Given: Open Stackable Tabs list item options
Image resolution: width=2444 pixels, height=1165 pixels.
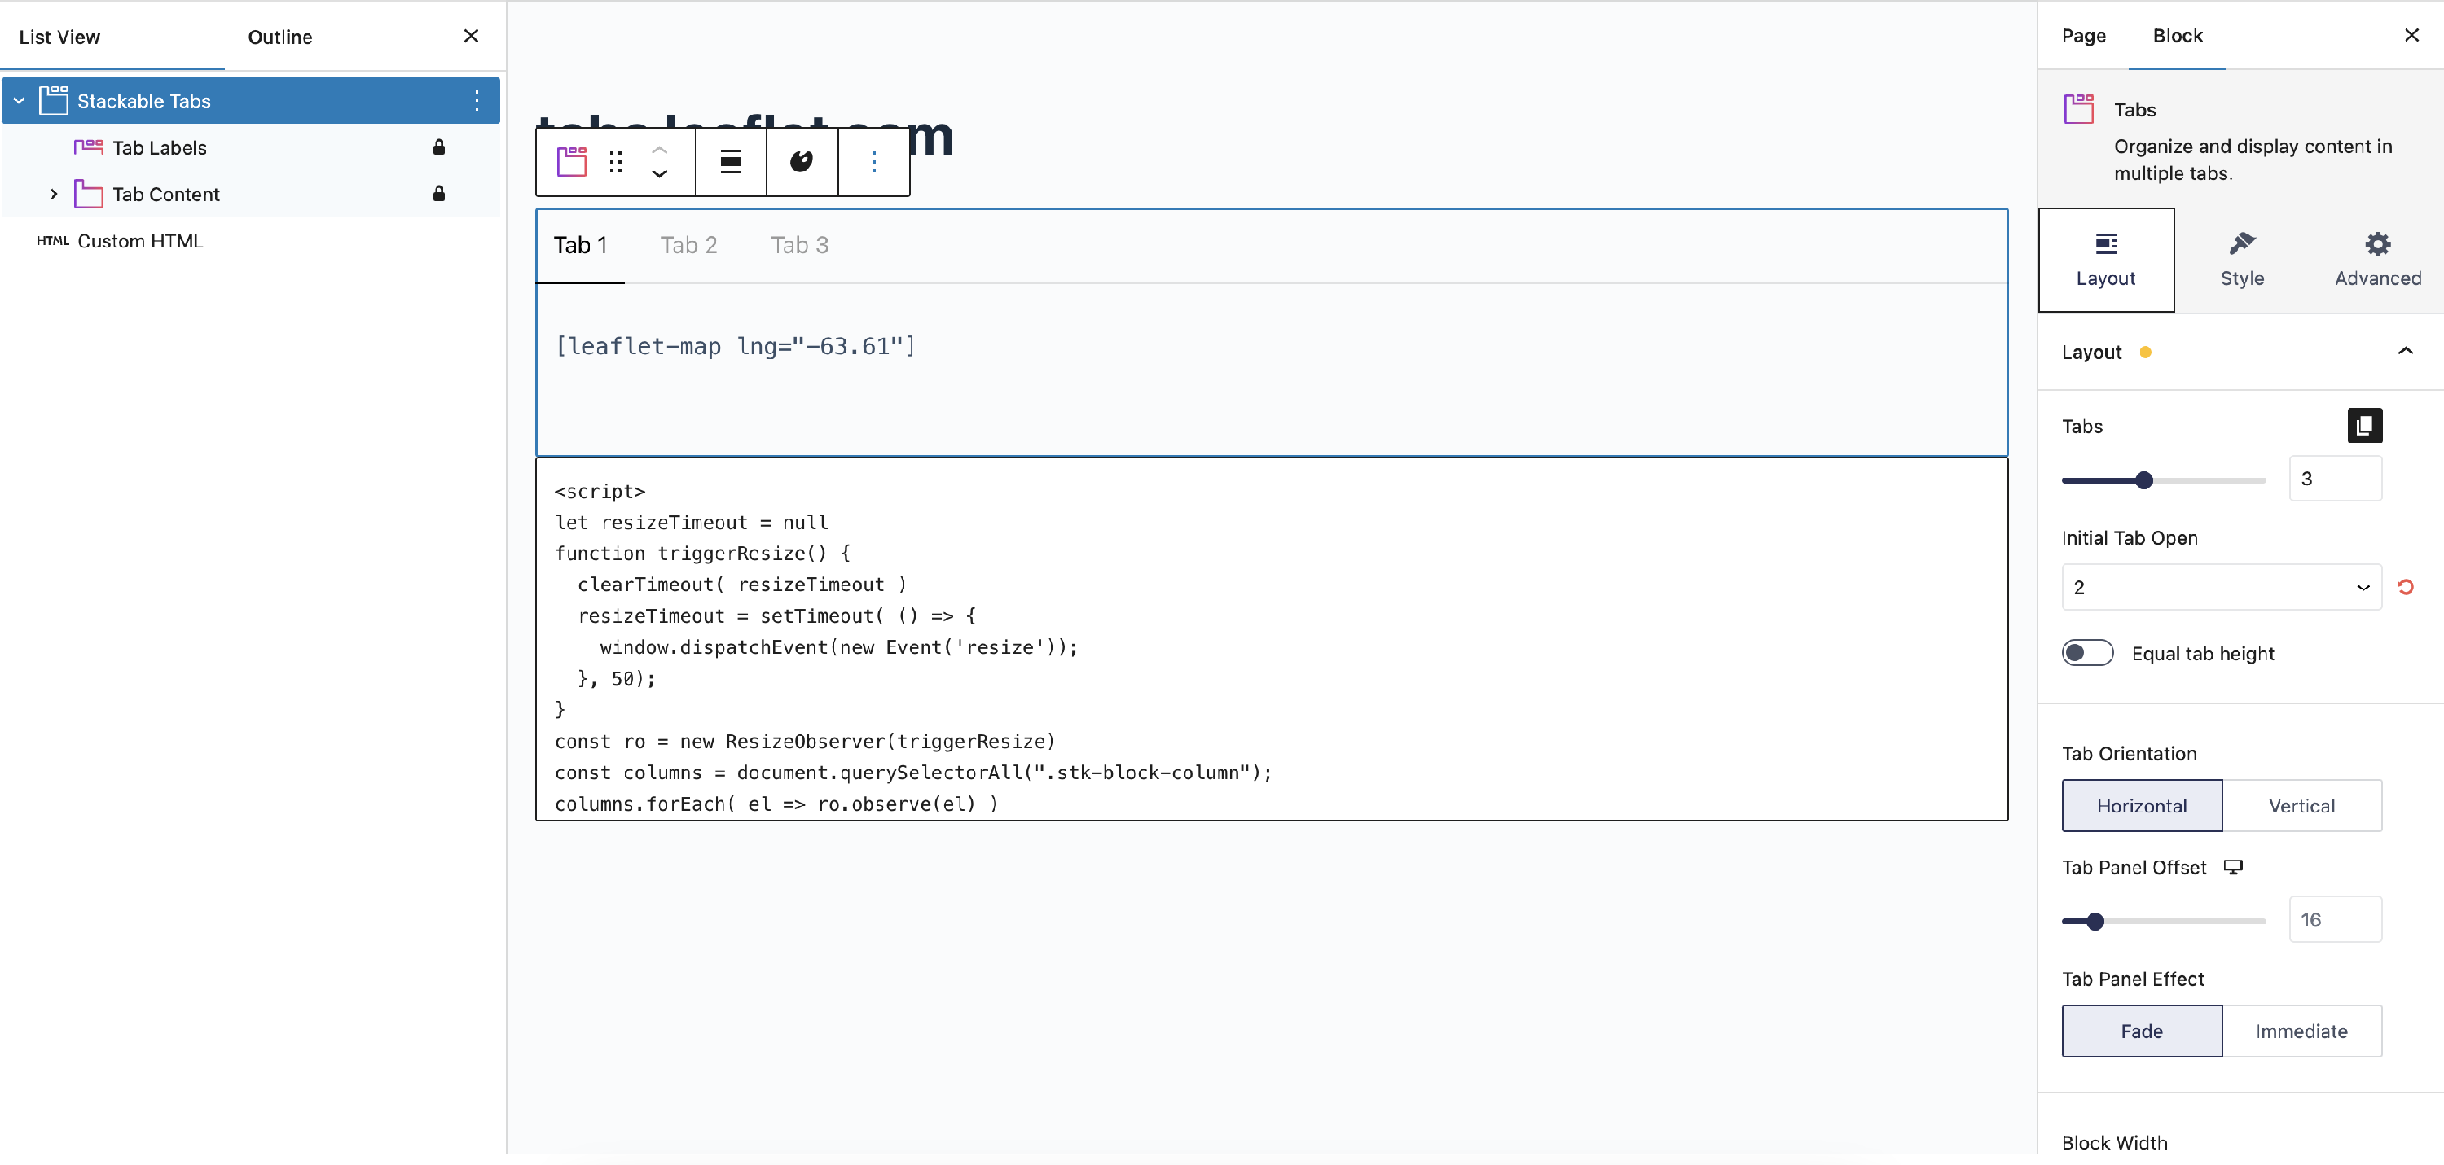Looking at the screenshot, I should [477, 100].
